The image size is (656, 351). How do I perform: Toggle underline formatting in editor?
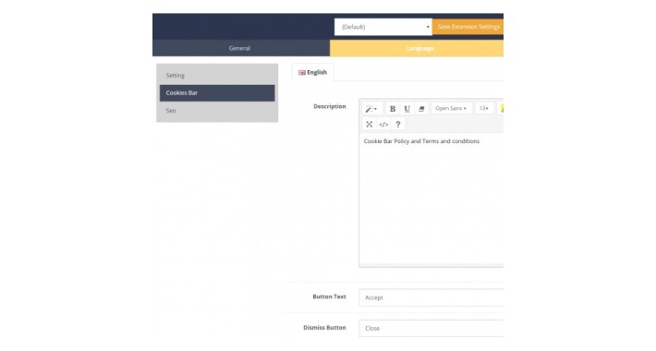tap(407, 109)
